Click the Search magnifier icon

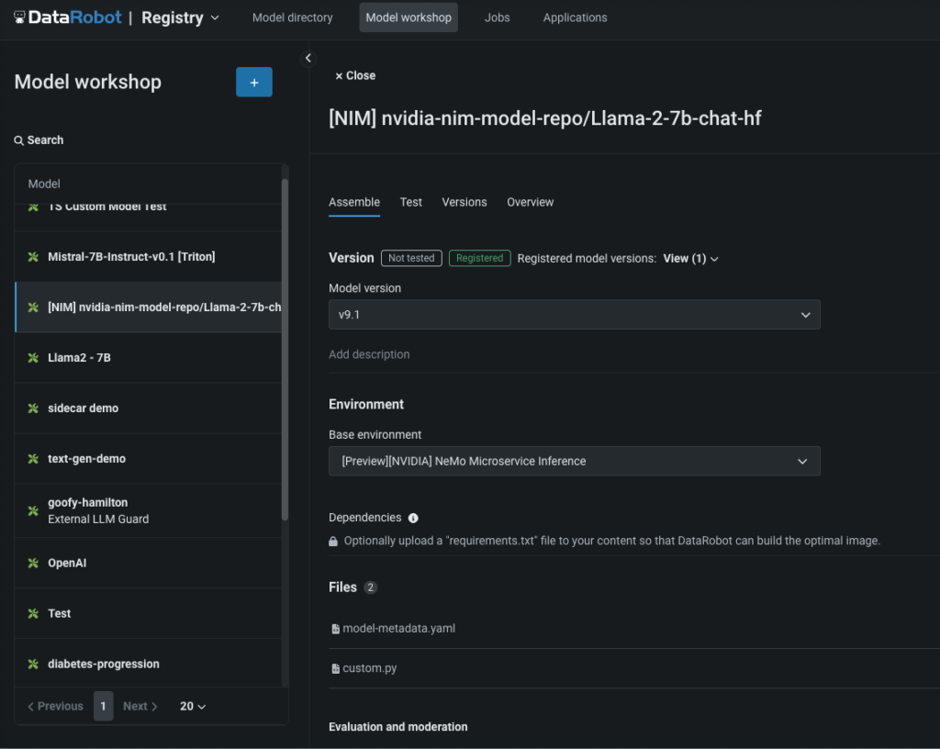pyautogui.click(x=19, y=140)
